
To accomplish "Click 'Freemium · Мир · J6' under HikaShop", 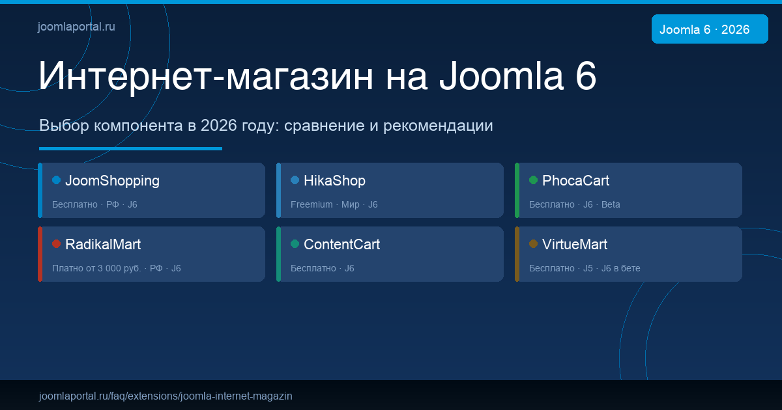I will (x=334, y=204).
